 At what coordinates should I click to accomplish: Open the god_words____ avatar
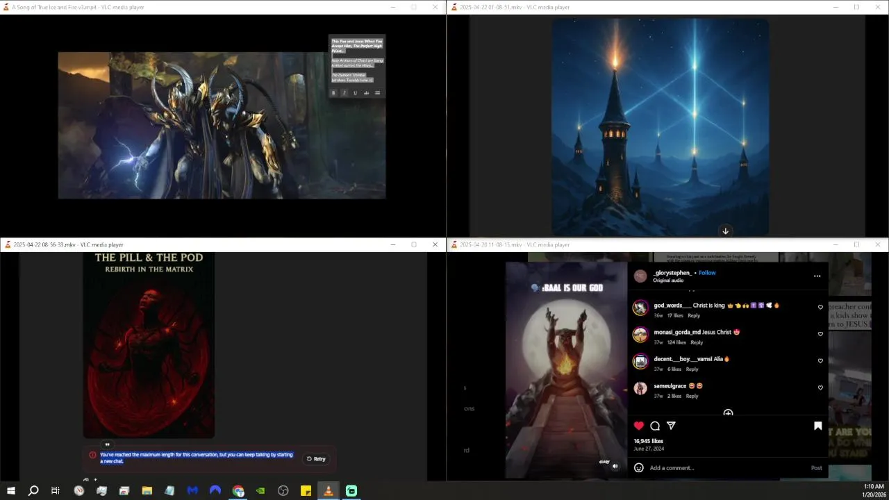click(640, 308)
